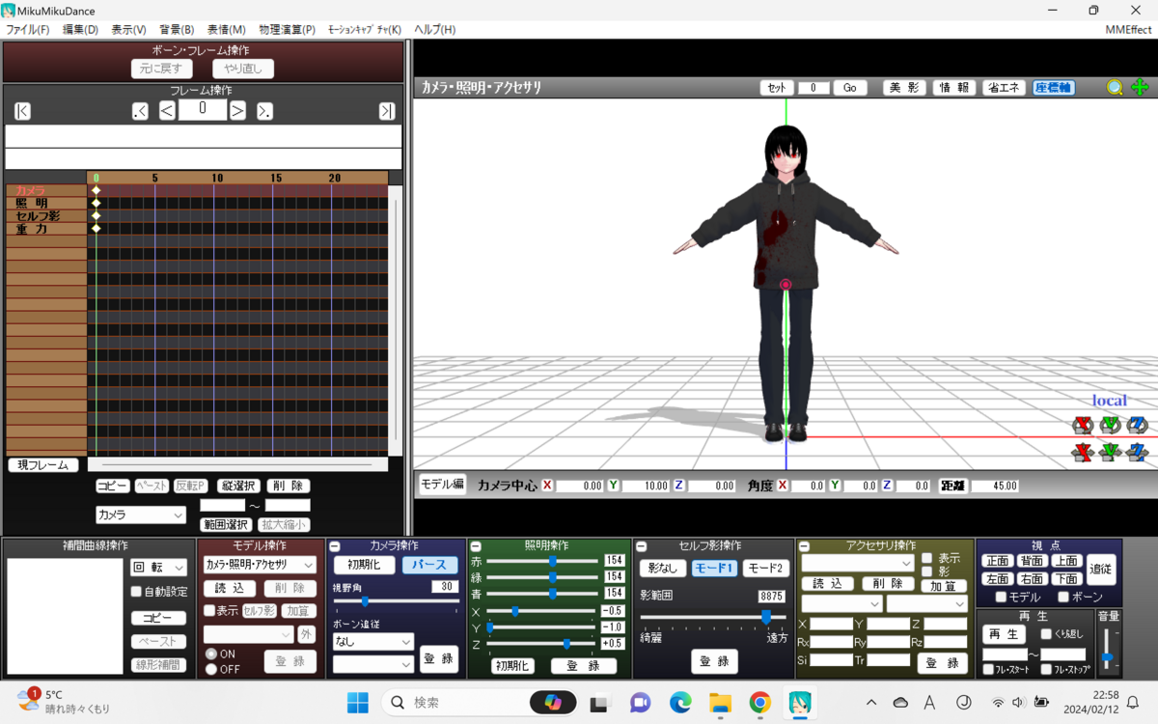Image resolution: width=1158 pixels, height=724 pixels.
Task: Click the カメラ row keyframe diamond
Action: (96, 190)
